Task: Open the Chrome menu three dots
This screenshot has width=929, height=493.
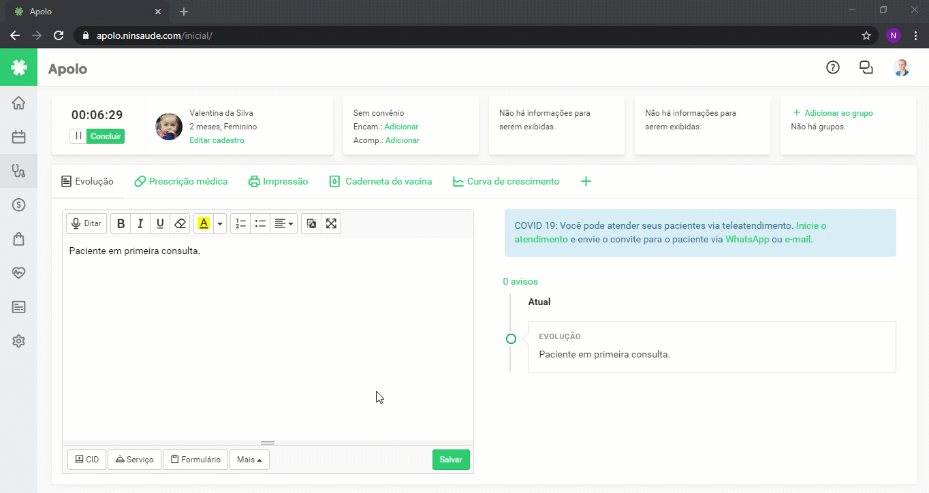Action: tap(915, 35)
